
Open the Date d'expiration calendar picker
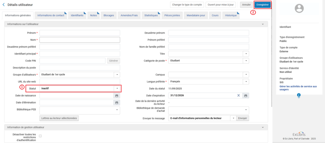pyautogui.click(x=246, y=95)
